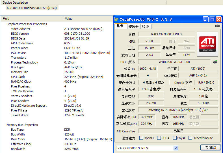Click the device ID field 1002 - 4148
This screenshot has width=223, height=153.
pyautogui.click(x=148, y=69)
